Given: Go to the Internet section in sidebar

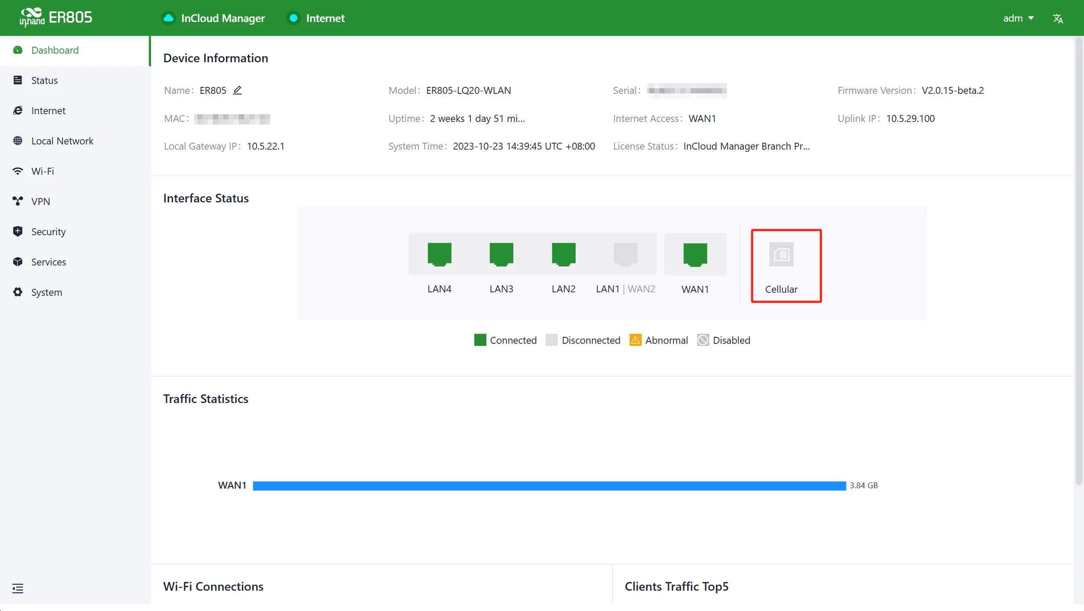Looking at the screenshot, I should [x=74, y=111].
